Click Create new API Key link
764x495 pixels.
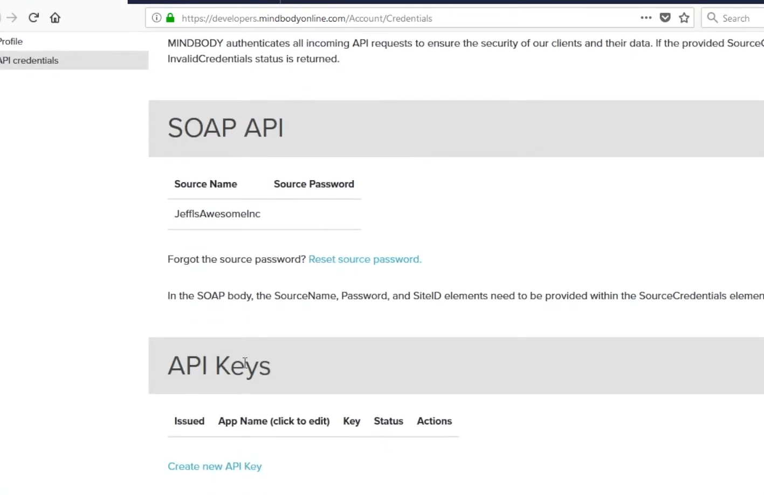[x=215, y=466]
